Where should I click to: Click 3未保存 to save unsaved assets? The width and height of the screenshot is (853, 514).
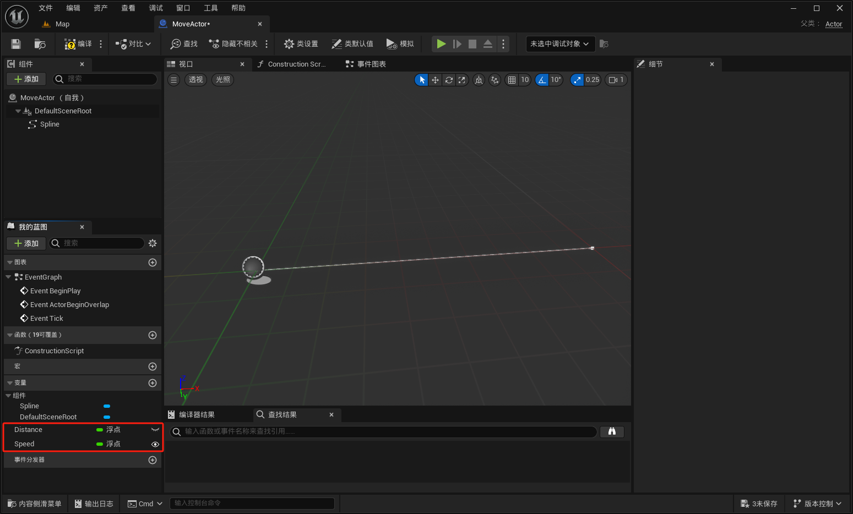click(x=759, y=503)
